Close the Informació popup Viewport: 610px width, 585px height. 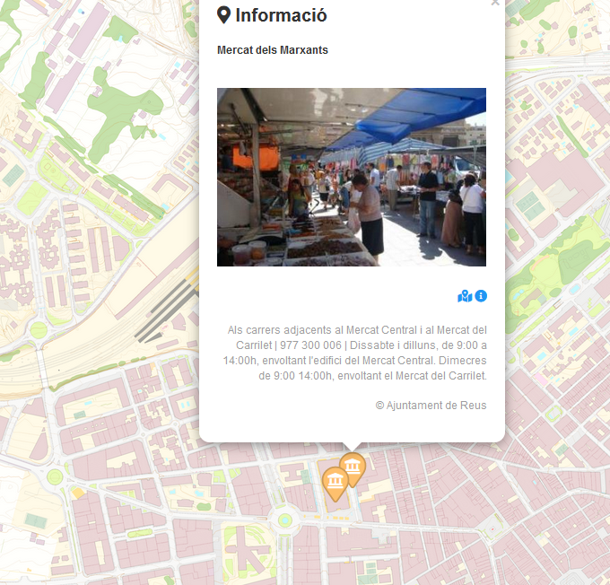coord(495,3)
